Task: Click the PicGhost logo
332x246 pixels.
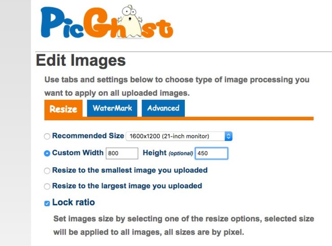Action: pyautogui.click(x=107, y=22)
